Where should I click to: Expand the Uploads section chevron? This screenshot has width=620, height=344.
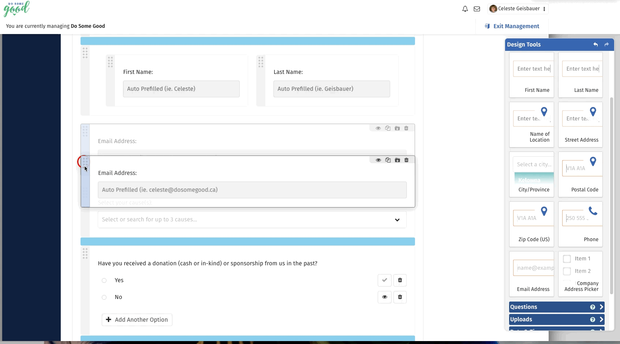pyautogui.click(x=601, y=319)
